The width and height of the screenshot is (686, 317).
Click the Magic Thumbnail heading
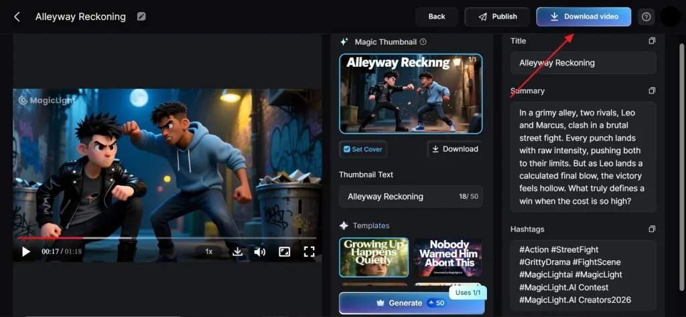click(x=385, y=42)
